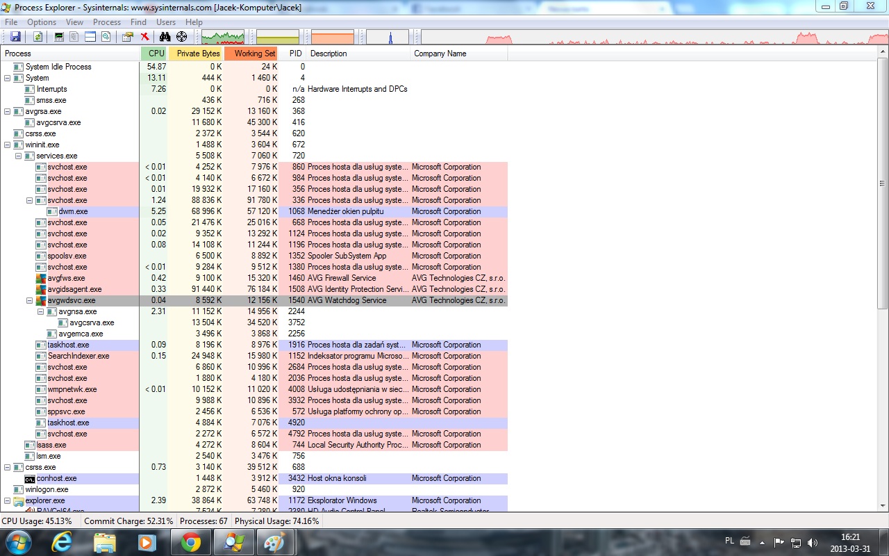889x556 pixels.
Task: Collapse the svchost.exe node above dwm.exe
Action: [30, 200]
